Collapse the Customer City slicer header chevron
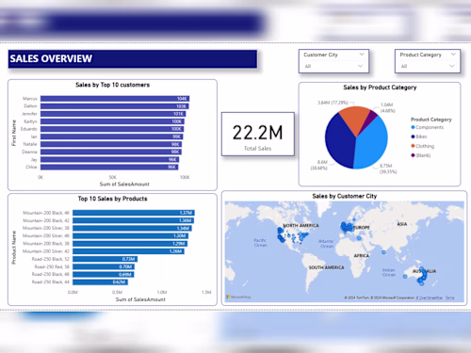This screenshot has width=471, height=353. (x=362, y=55)
